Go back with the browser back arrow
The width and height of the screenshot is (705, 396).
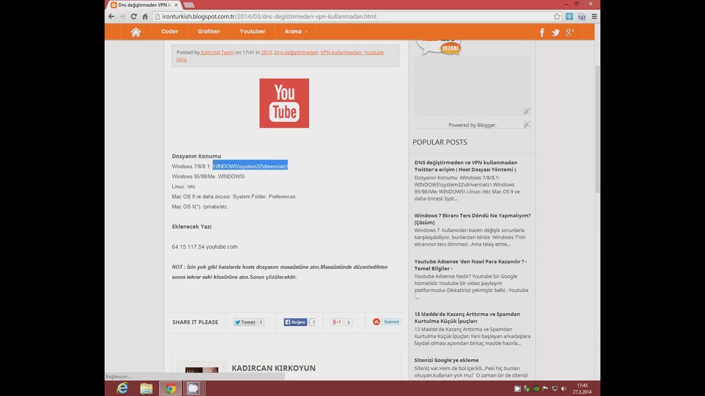point(111,16)
